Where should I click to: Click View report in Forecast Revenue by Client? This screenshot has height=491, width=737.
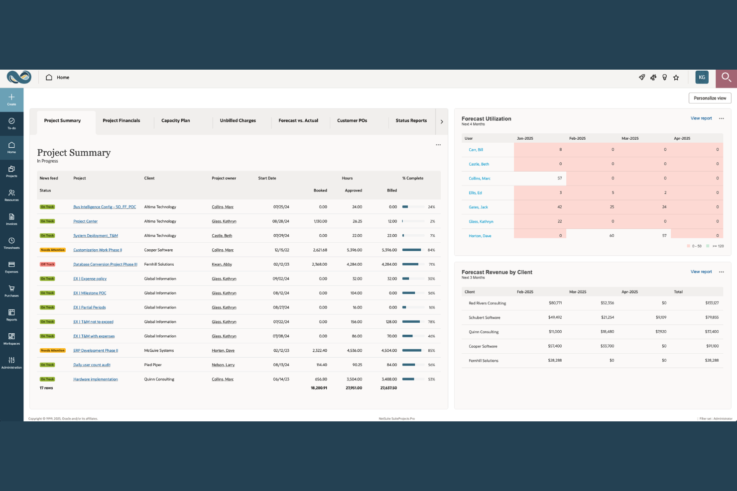tap(701, 272)
